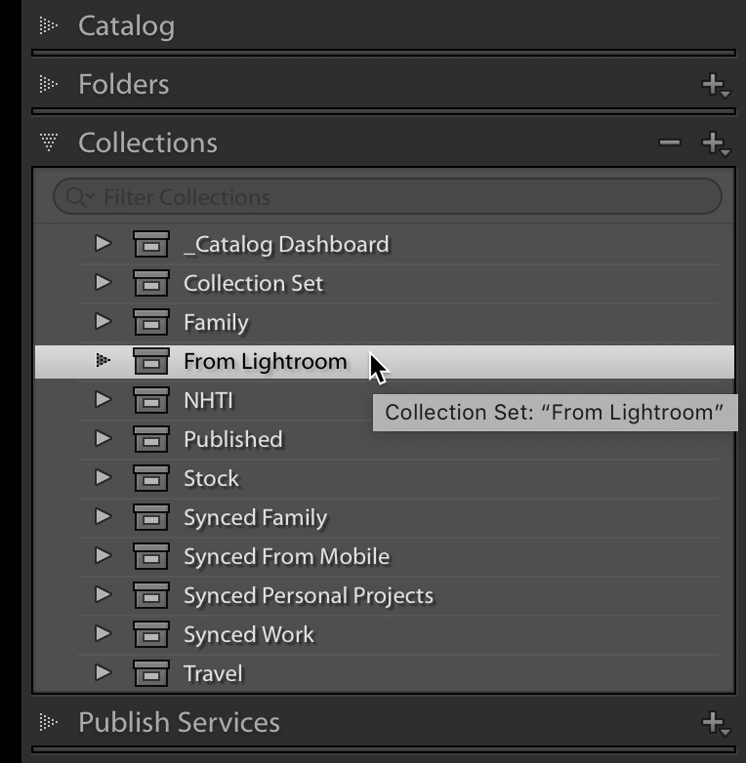Click the plus icon beside Folders
The width and height of the screenshot is (746, 763).
[716, 85]
